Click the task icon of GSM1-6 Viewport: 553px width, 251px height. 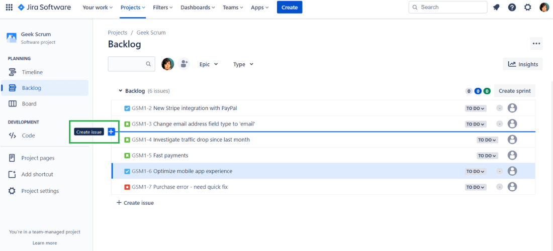click(x=127, y=172)
